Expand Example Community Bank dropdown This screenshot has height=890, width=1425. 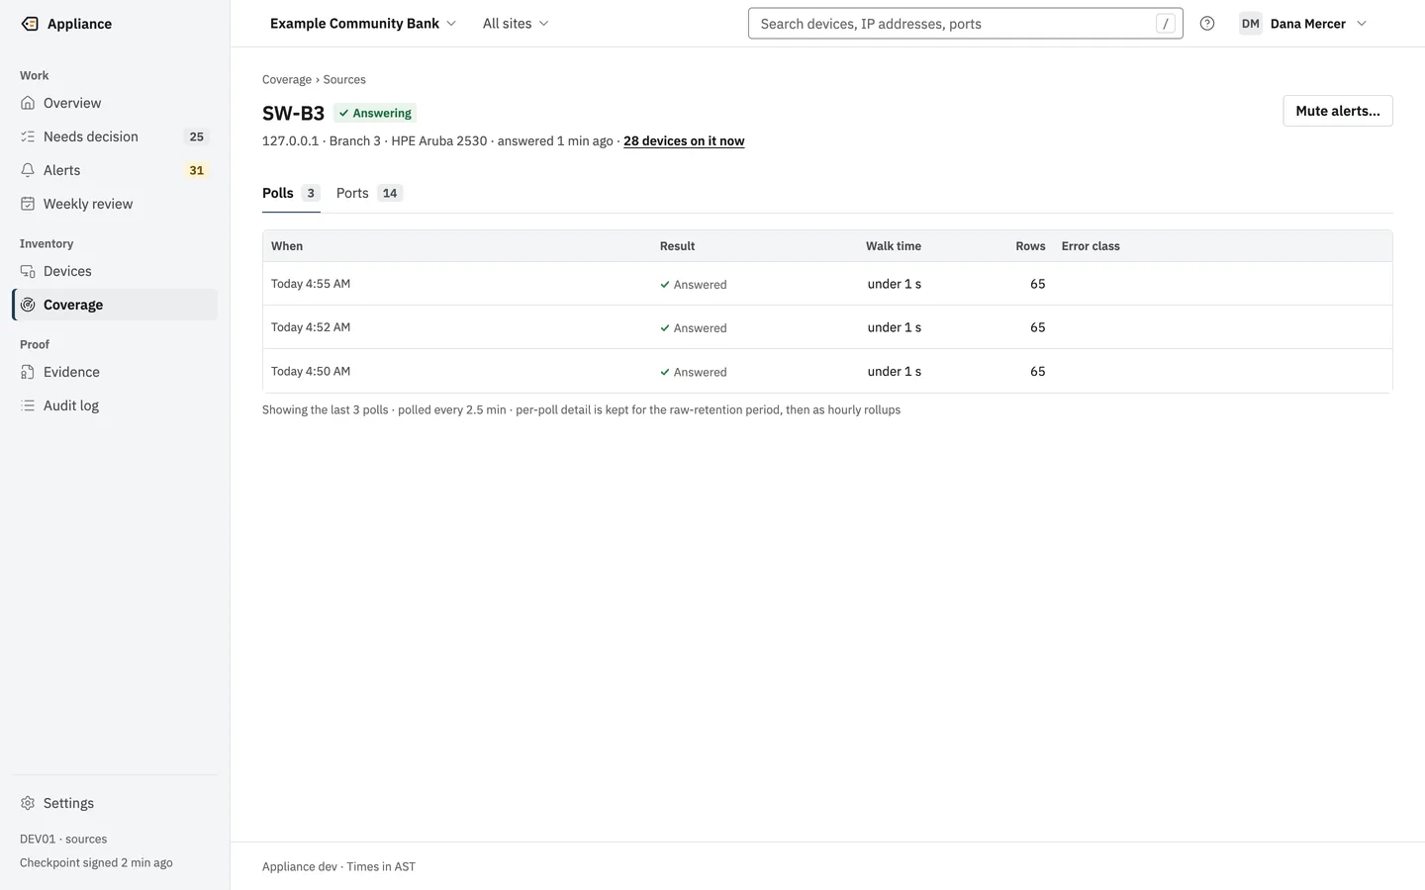[363, 24]
